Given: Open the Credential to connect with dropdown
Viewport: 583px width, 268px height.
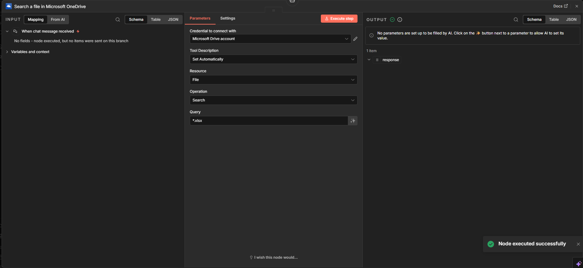Looking at the screenshot, I should [270, 39].
